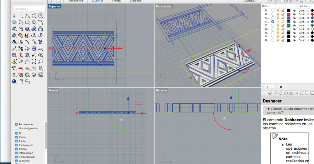Select the Rectangle tool
314x164 pixels.
27,22
